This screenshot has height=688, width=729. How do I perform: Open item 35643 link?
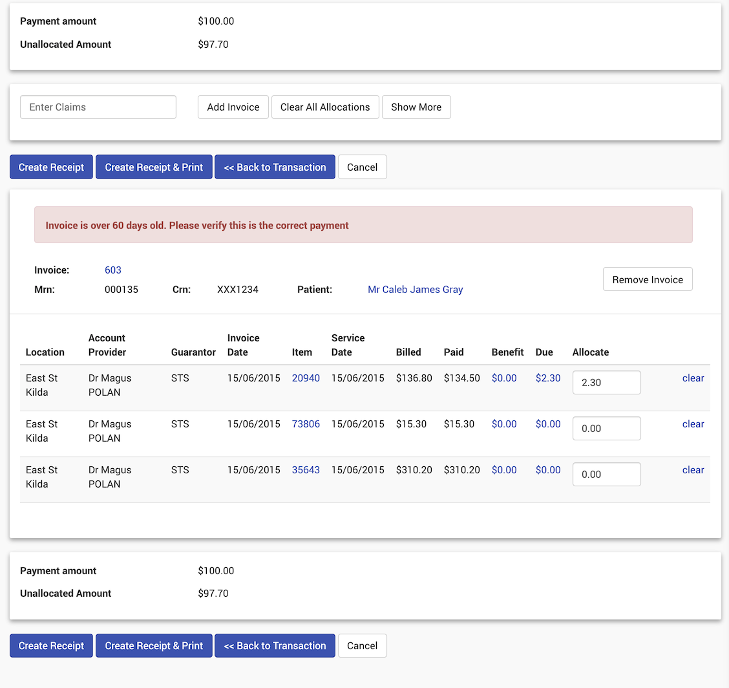[x=306, y=470]
